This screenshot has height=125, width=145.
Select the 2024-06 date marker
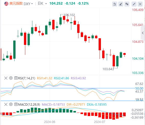point(50,122)
